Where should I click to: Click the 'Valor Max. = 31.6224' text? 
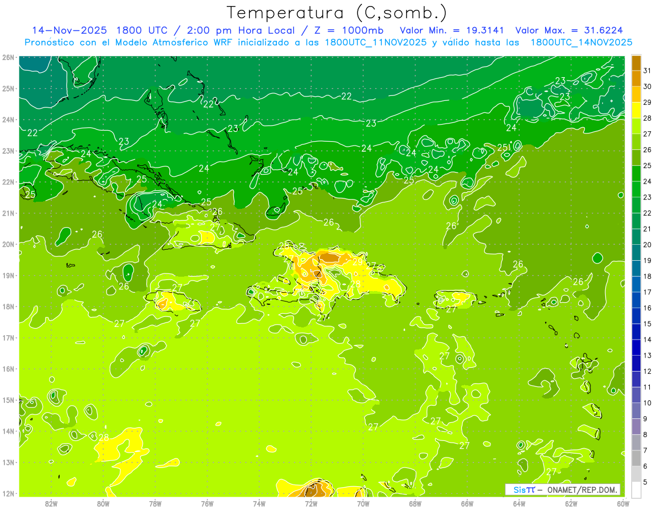pos(569,30)
